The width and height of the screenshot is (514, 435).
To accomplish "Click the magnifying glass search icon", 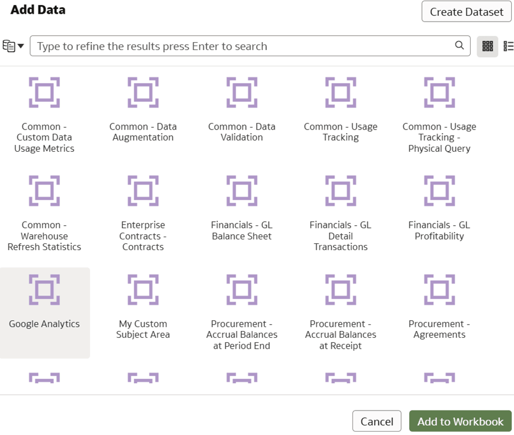I will [x=459, y=46].
